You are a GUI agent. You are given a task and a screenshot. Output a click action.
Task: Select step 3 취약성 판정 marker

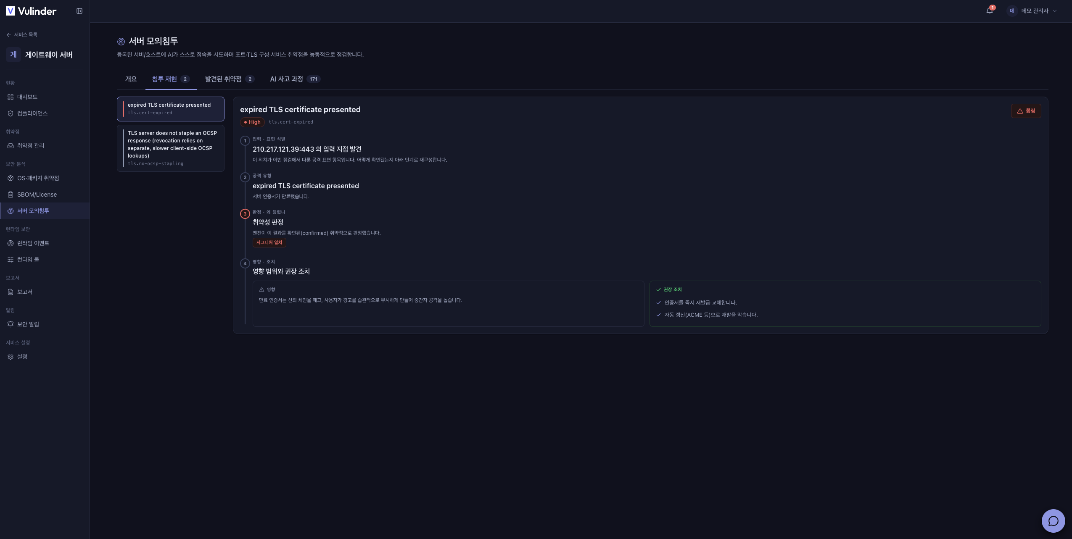coord(245,214)
